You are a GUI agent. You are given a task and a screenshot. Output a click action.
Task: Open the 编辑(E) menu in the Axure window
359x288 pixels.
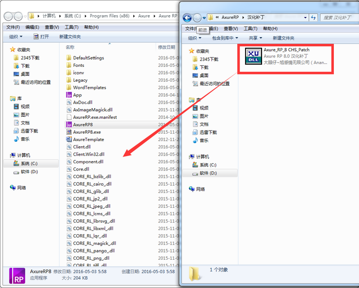click(32, 27)
